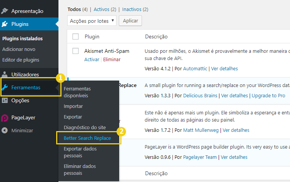Click Versão 0.9.6 text

coord(158,157)
